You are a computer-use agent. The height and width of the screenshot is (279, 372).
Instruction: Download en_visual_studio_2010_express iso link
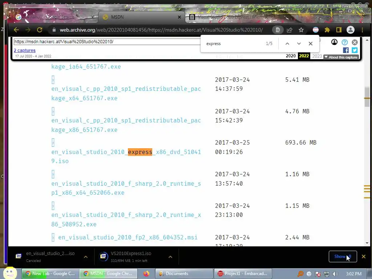click(126, 157)
